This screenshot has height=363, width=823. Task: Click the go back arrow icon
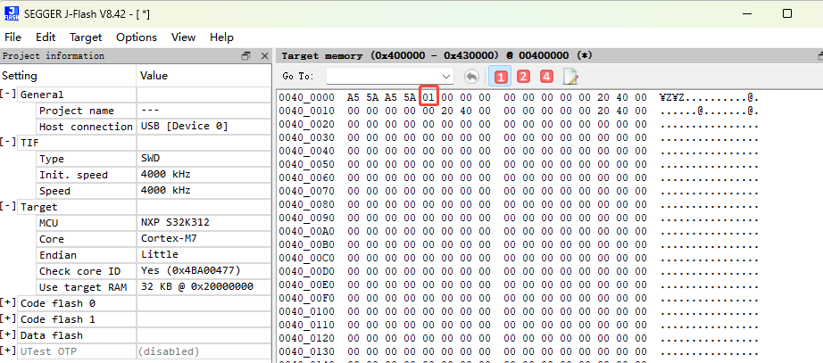pos(472,77)
